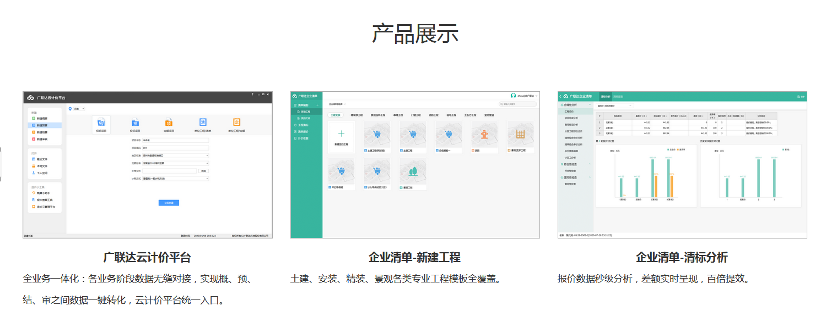
Task: Open the 计税方式 dropdown
Action: tap(175, 179)
